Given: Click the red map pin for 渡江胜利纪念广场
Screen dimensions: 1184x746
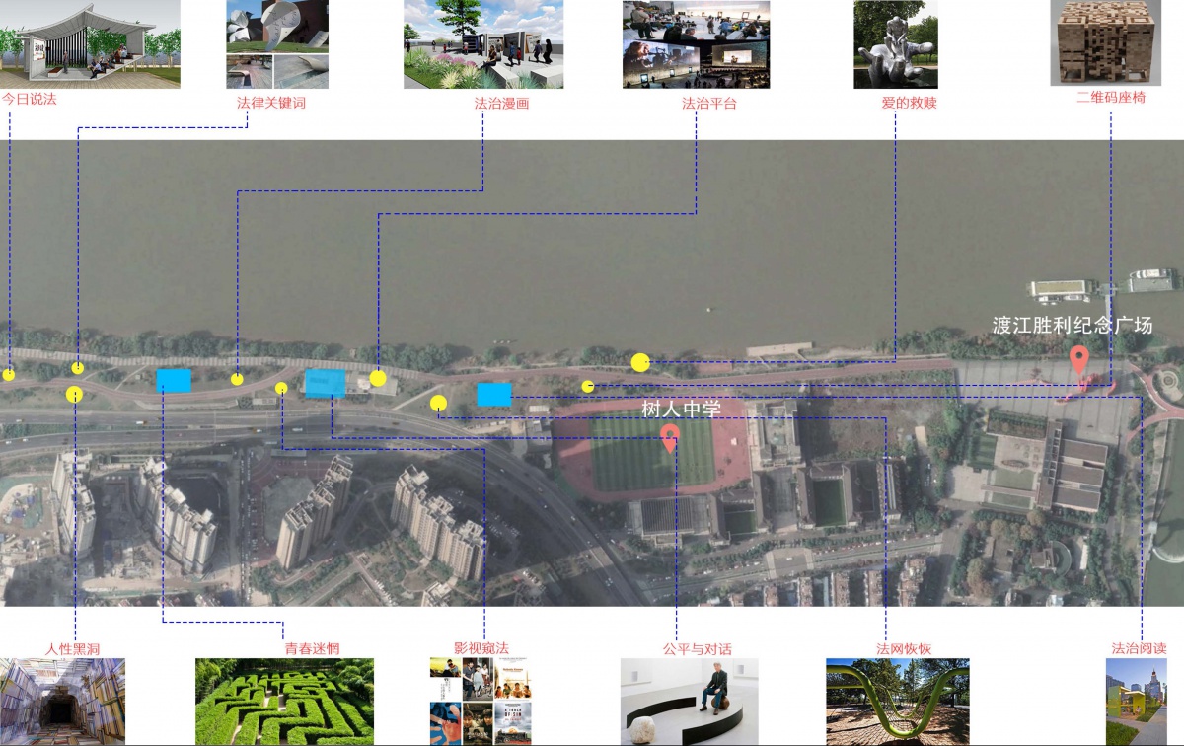Looking at the screenshot, I should click(x=1080, y=360).
